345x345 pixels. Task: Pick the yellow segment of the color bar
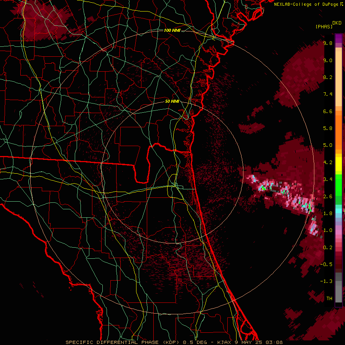coord(338,164)
